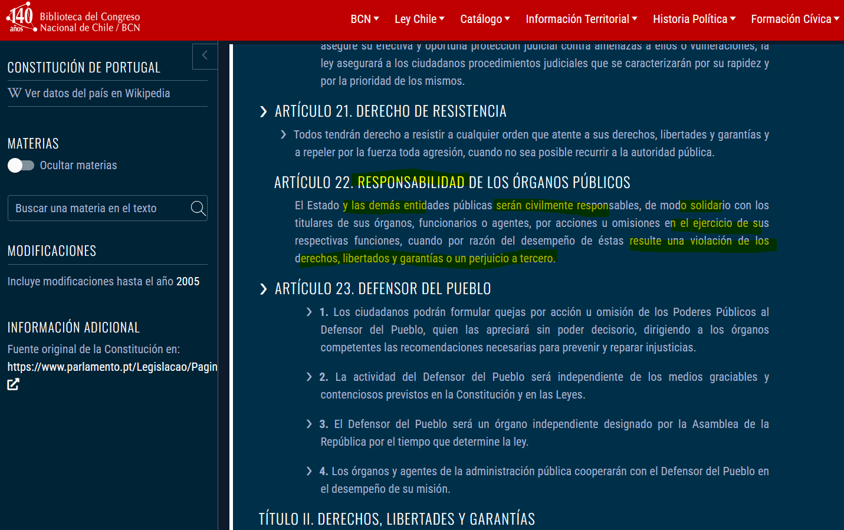Click the Modificaciones section heading

click(52, 251)
